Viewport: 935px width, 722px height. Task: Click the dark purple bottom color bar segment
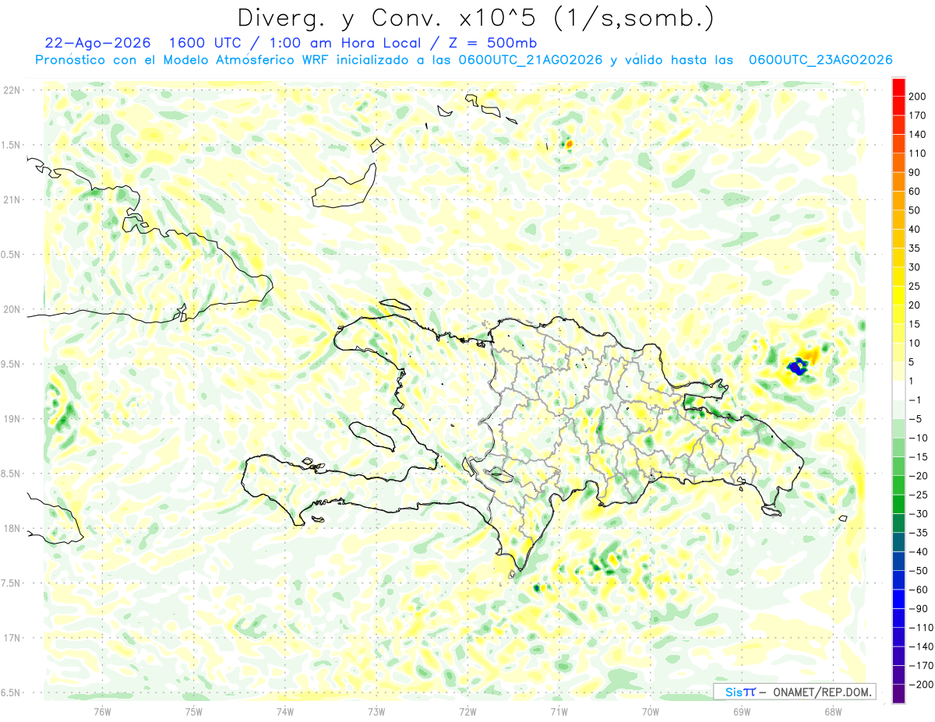tap(898, 694)
